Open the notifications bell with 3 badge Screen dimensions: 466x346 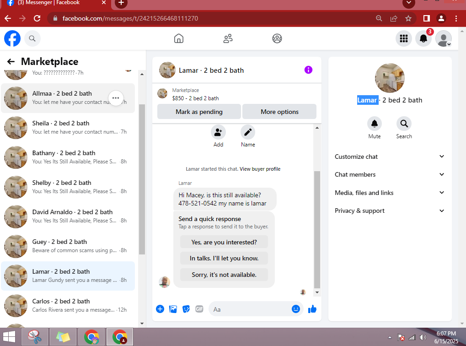point(423,38)
